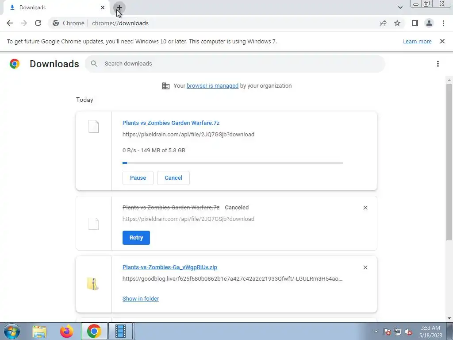453x340 pixels.
Task: Click the managed organization building icon
Action: pyautogui.click(x=165, y=86)
